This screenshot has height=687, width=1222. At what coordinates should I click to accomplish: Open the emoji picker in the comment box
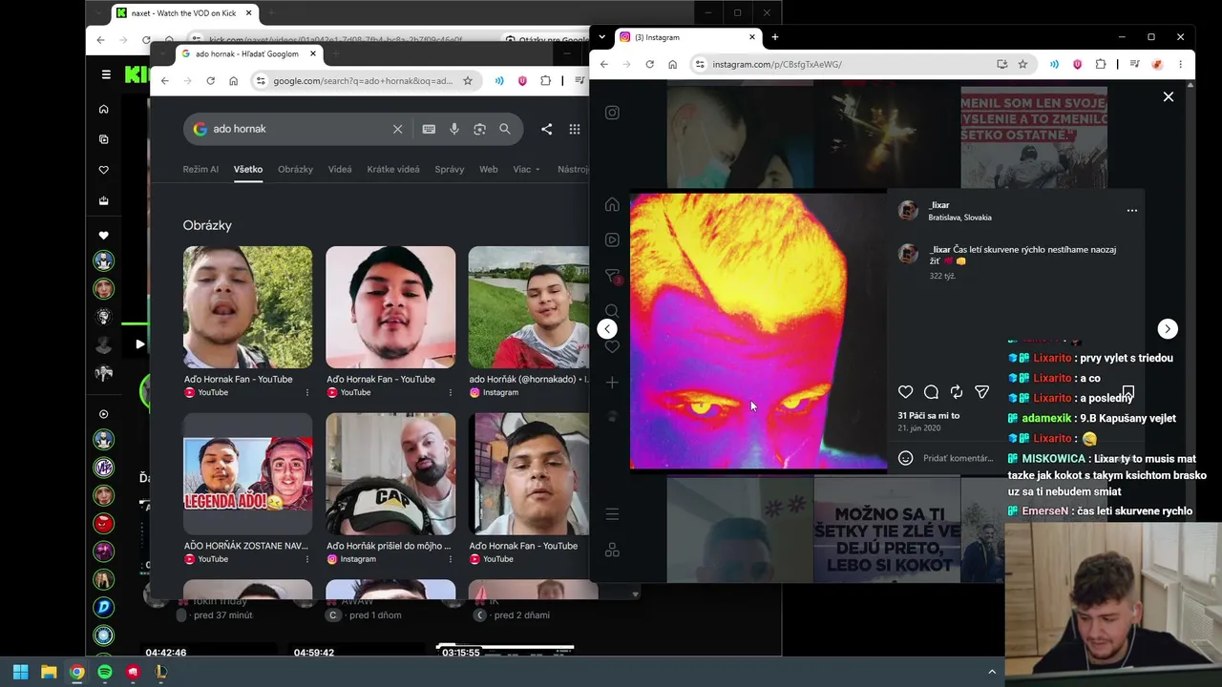(x=906, y=458)
